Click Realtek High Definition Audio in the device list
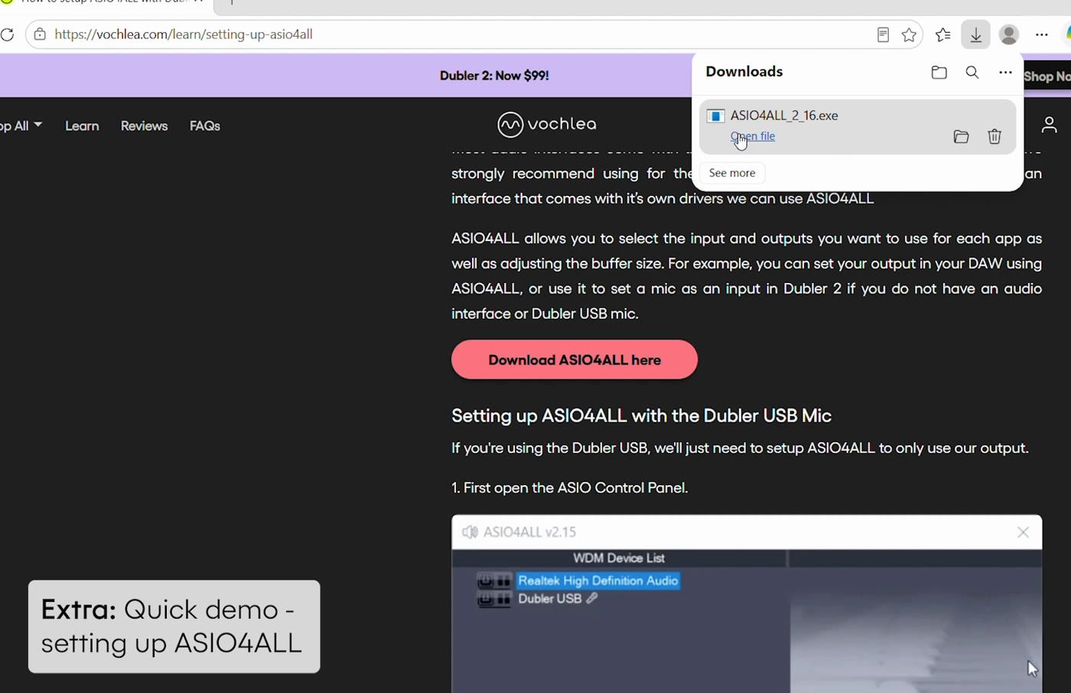 point(598,581)
